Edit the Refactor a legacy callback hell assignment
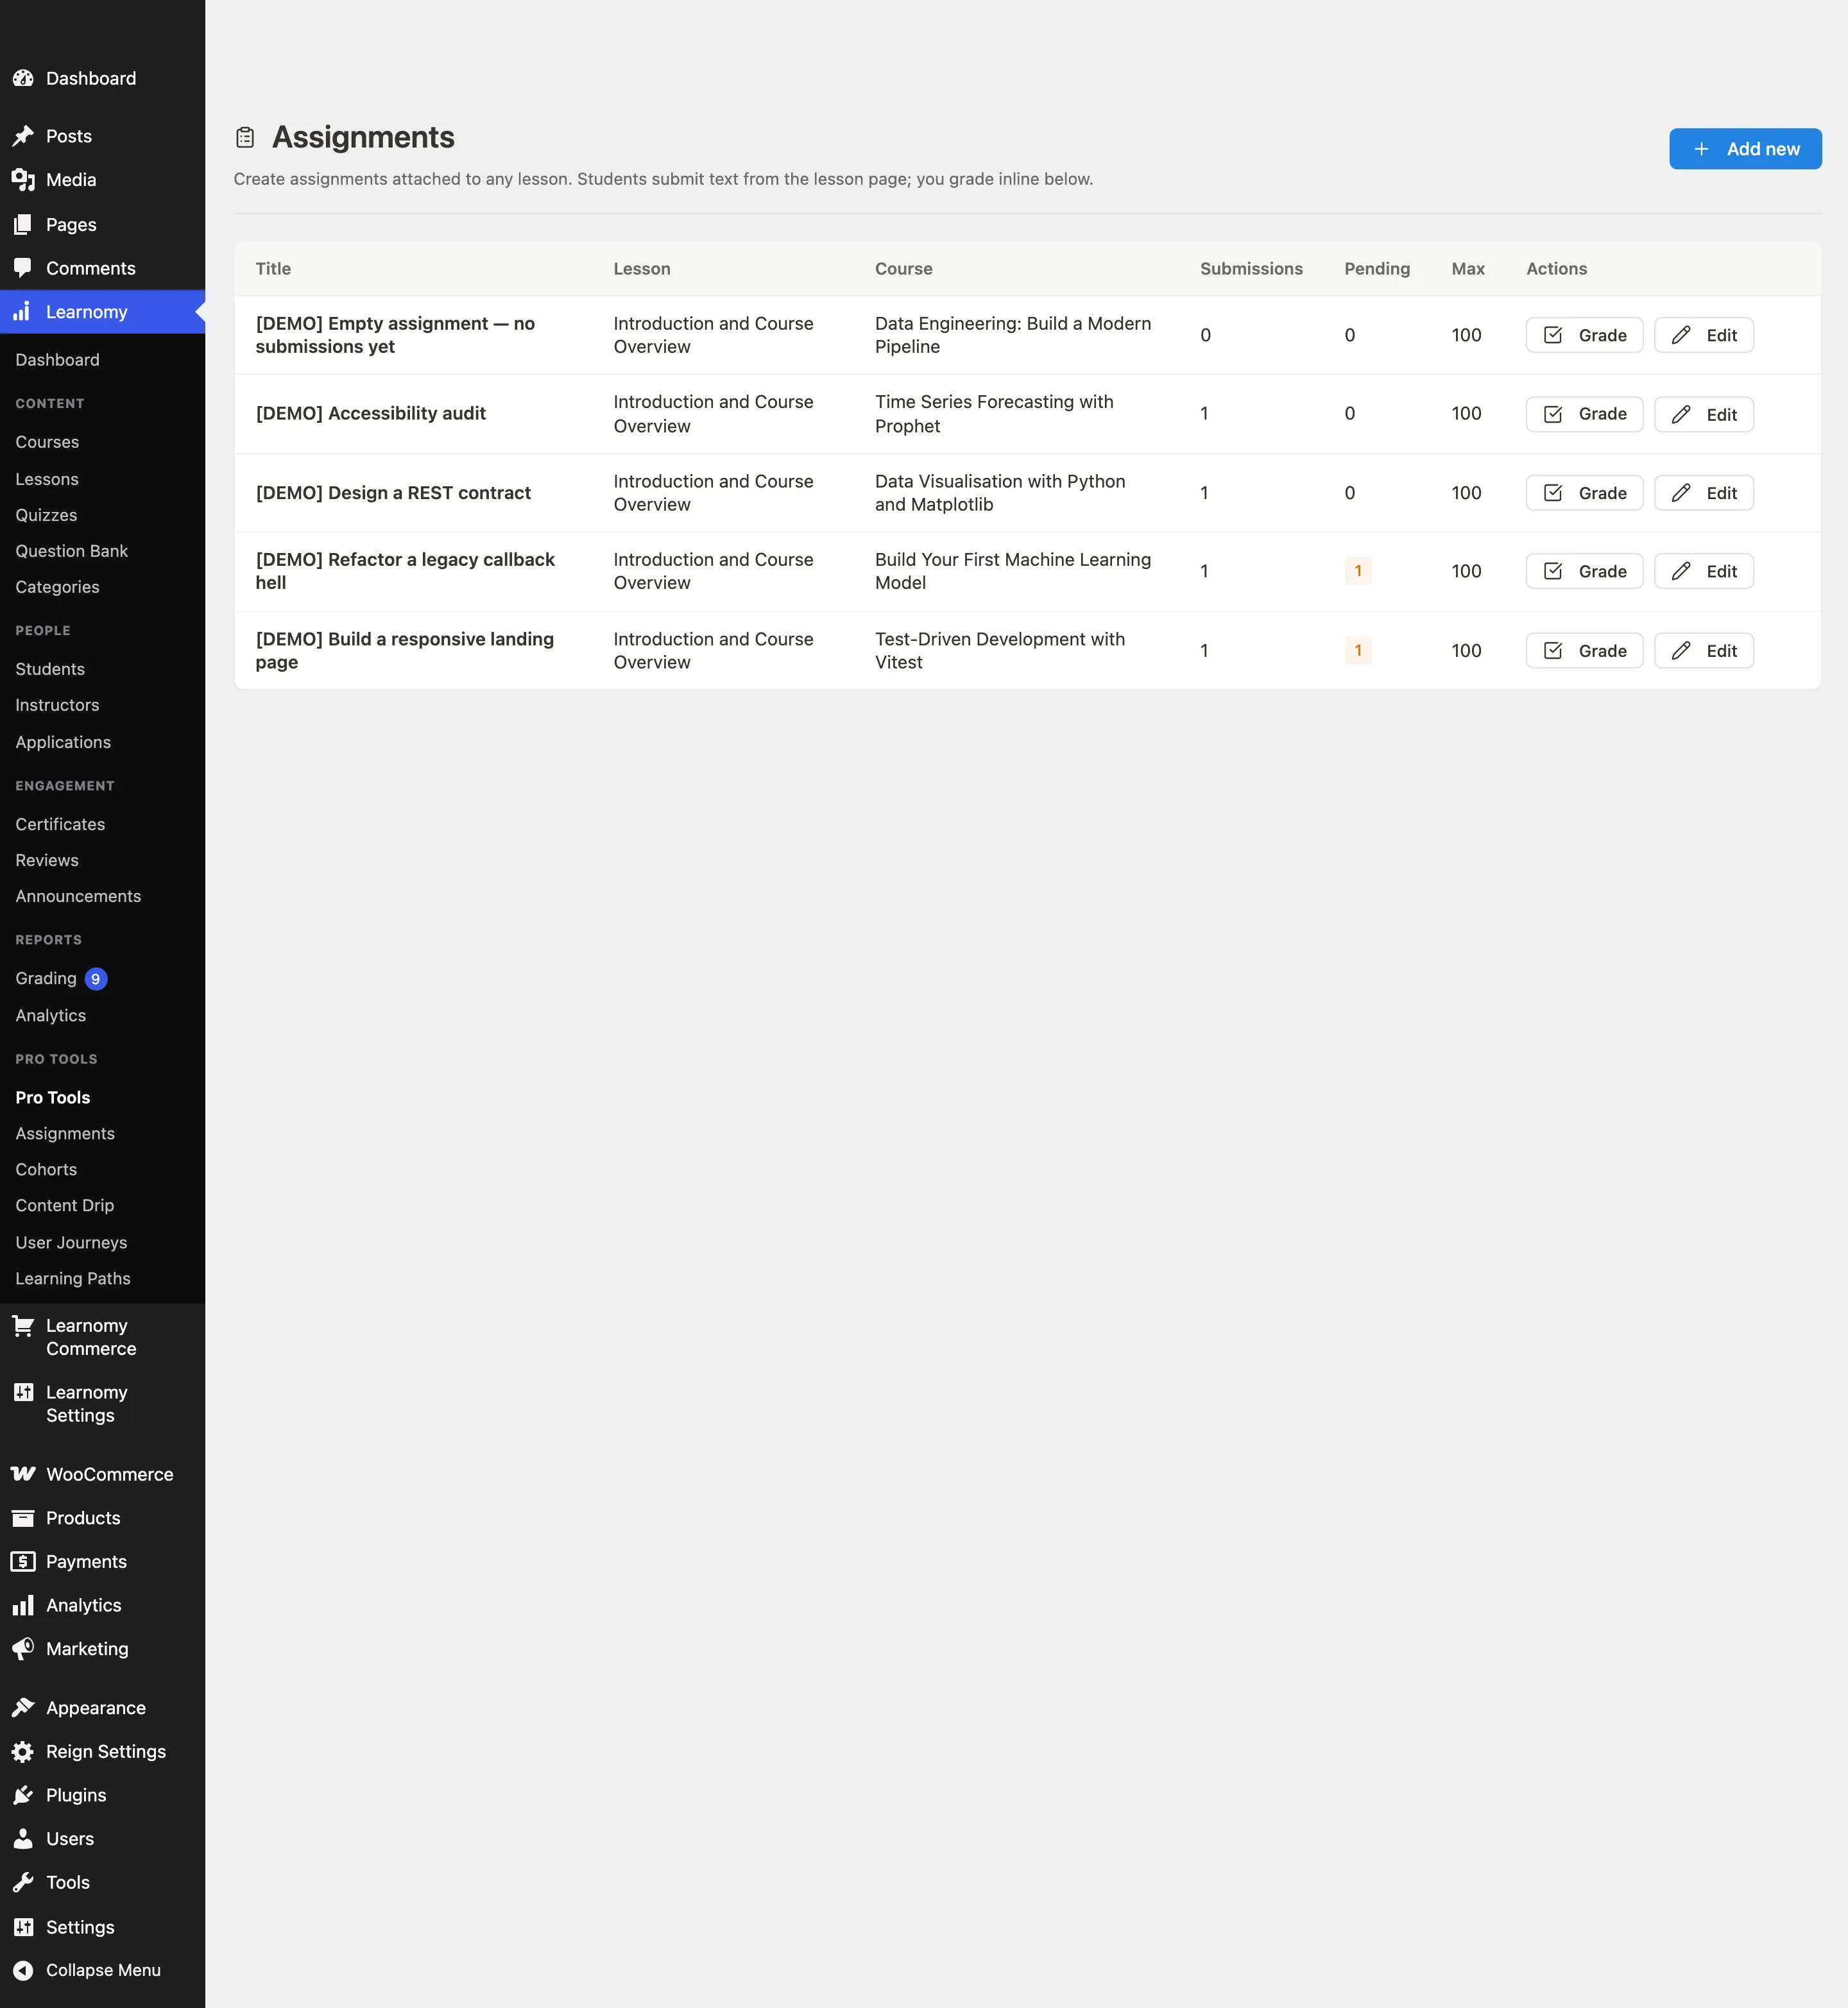Screen dimensions: 1848x2008 1703,571
